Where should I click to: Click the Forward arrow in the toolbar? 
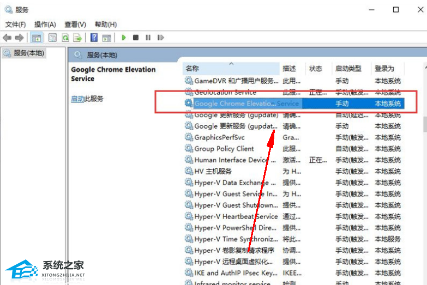coord(19,38)
